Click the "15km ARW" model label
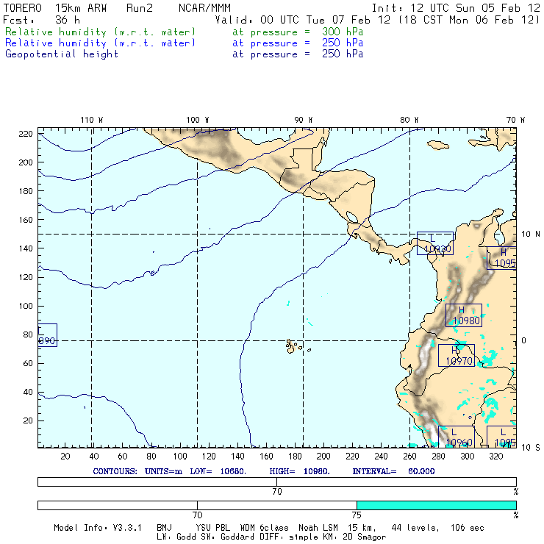The width and height of the screenshot is (544, 544). (x=80, y=8)
